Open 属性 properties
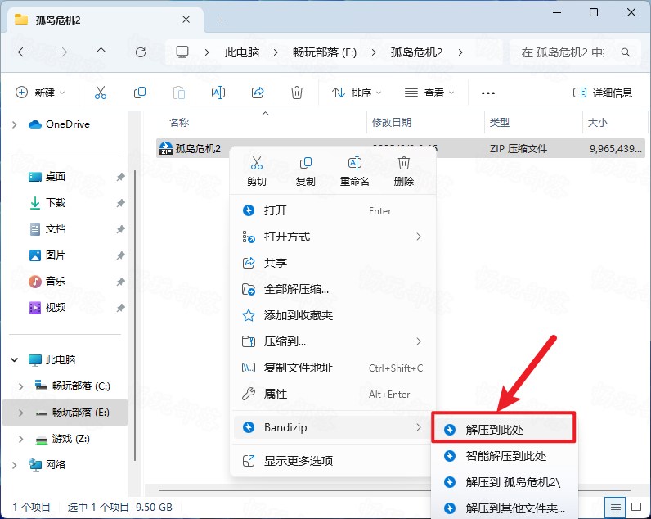The width and height of the screenshot is (651, 519). pyautogui.click(x=333, y=394)
